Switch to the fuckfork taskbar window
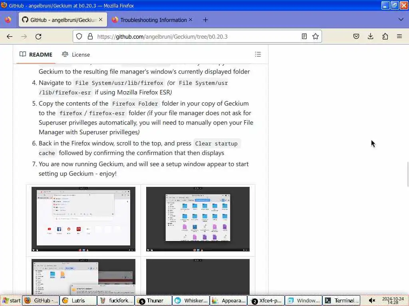Viewport: 409px width, 306px height. pos(115,300)
